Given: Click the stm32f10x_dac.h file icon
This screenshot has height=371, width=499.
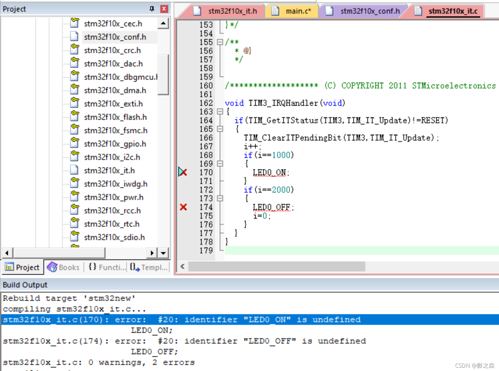Looking at the screenshot, I should [75, 63].
